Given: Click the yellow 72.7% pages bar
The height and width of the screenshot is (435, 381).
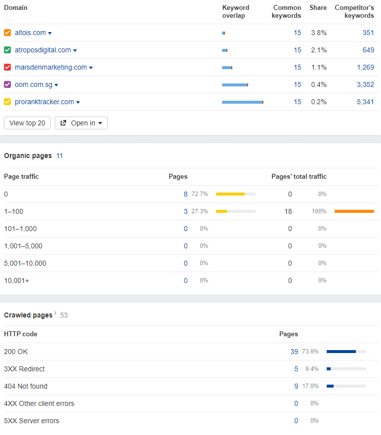Looking at the screenshot, I should click(236, 194).
